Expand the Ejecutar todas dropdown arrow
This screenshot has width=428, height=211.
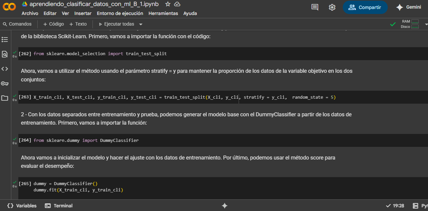pos(141,24)
